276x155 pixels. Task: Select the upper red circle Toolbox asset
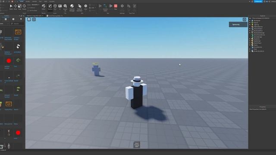pyautogui.click(x=9, y=61)
